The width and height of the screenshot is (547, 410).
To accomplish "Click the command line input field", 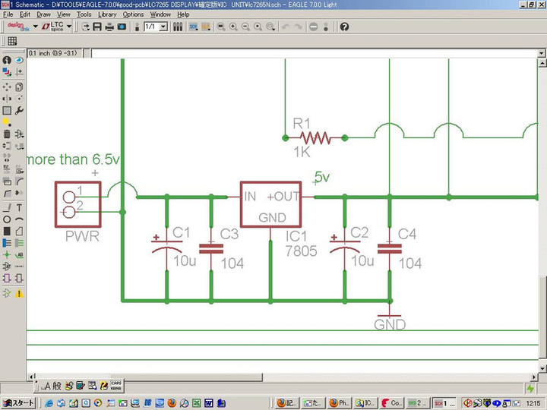I will (x=304, y=54).
